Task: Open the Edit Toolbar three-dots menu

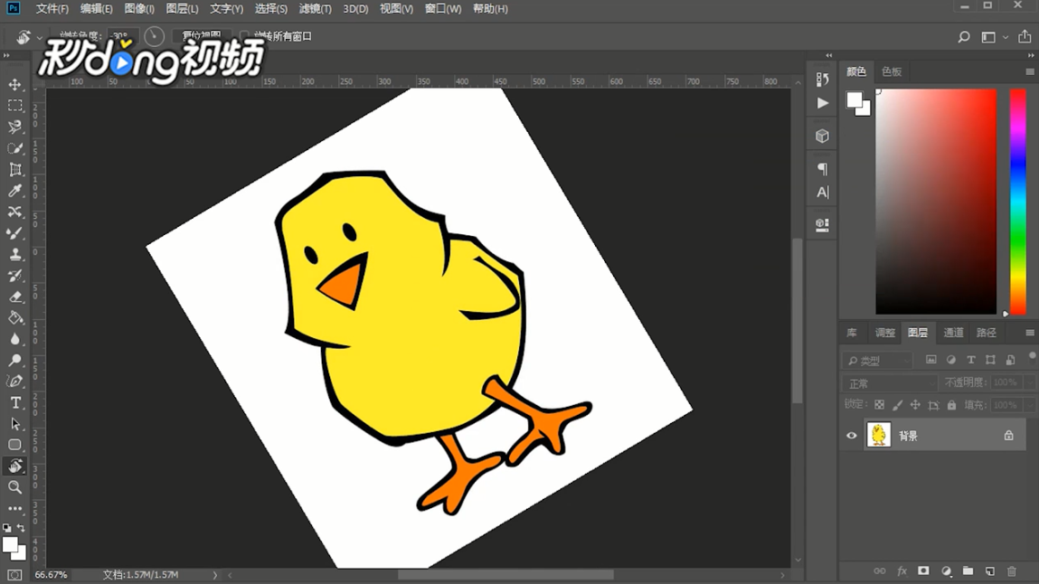Action: [x=15, y=509]
